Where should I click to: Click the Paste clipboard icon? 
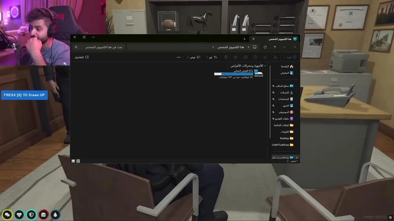pyautogui.click(x=255, y=57)
